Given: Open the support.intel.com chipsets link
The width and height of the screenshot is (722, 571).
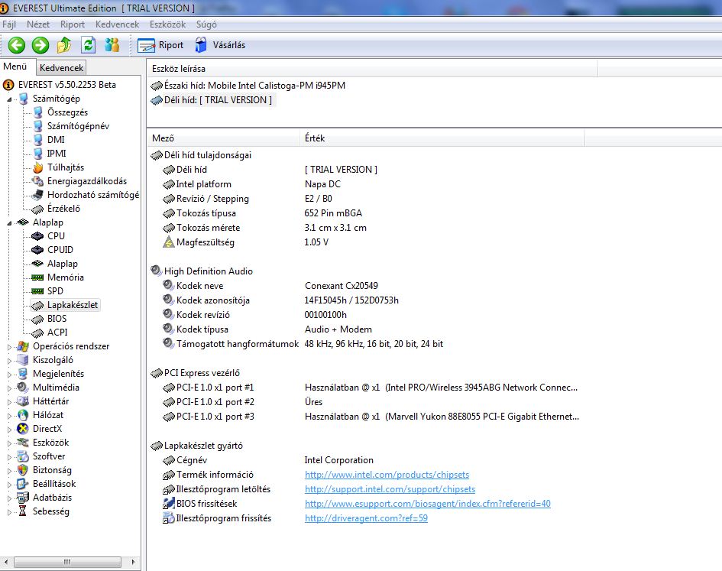Looking at the screenshot, I should pos(390,489).
